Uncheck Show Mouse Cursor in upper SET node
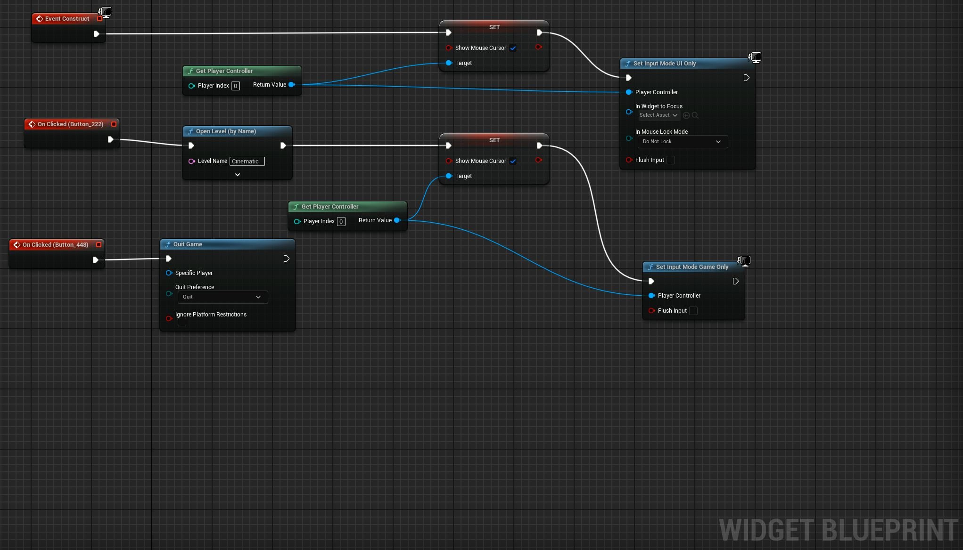This screenshot has height=550, width=963. point(513,48)
